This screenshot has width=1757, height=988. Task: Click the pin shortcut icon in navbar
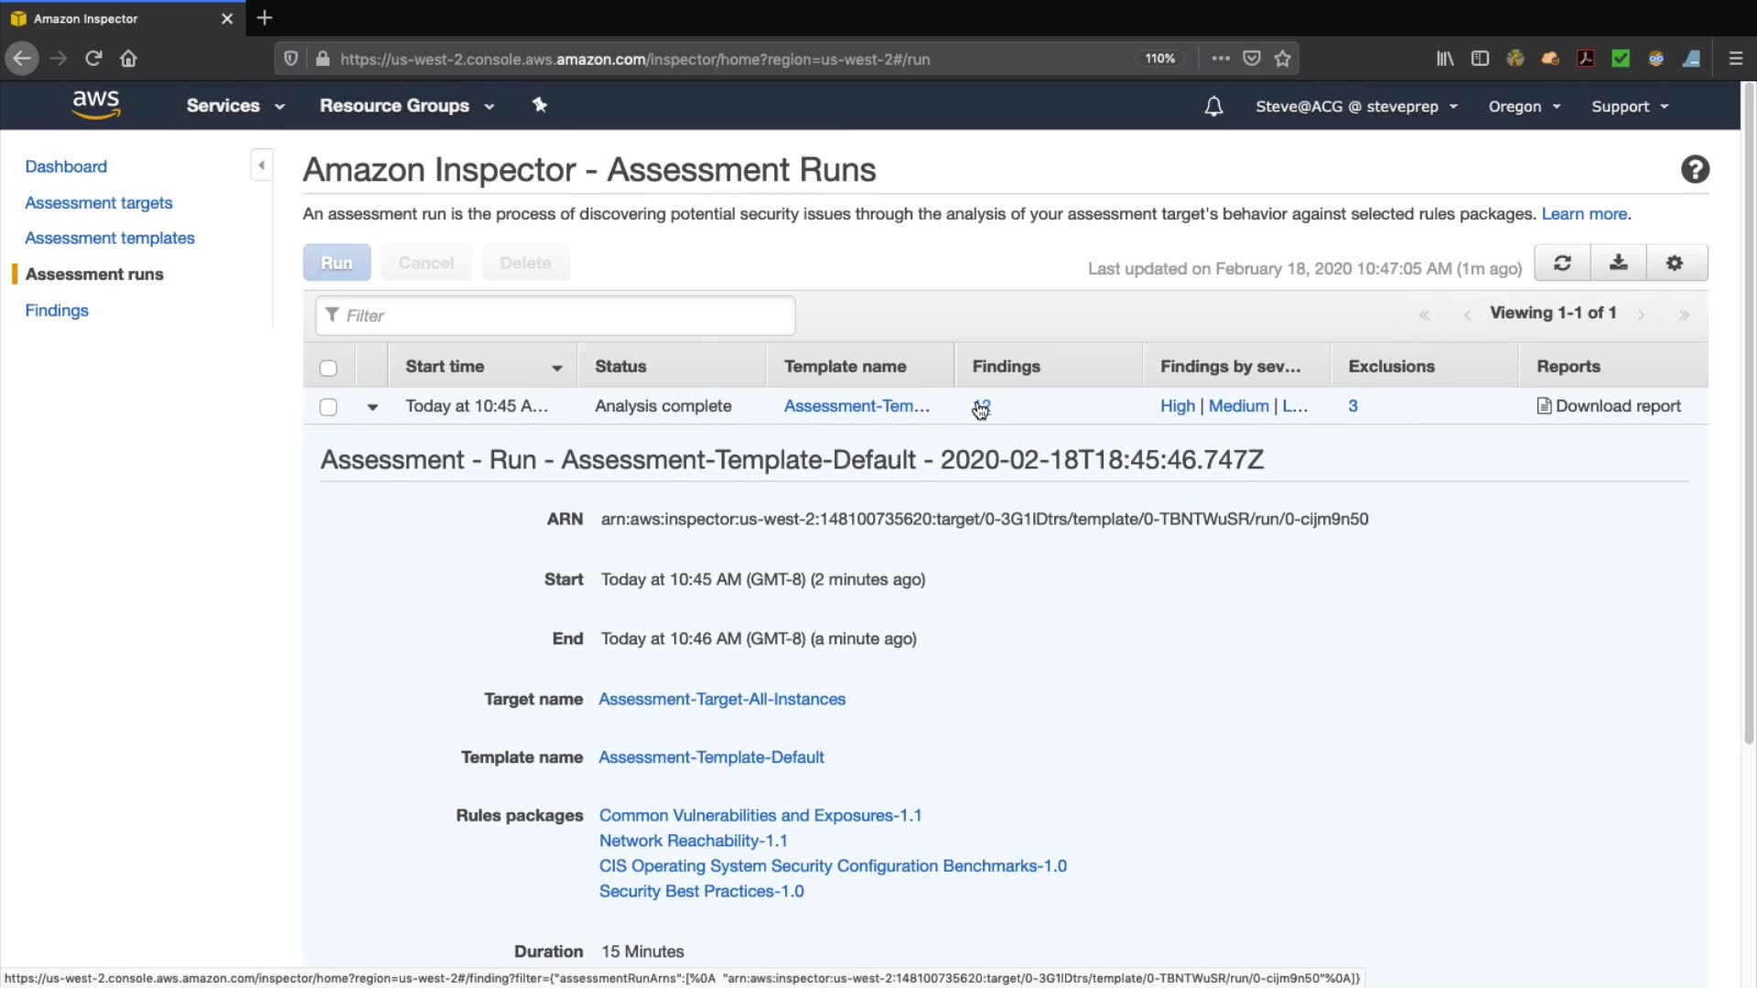tap(540, 105)
